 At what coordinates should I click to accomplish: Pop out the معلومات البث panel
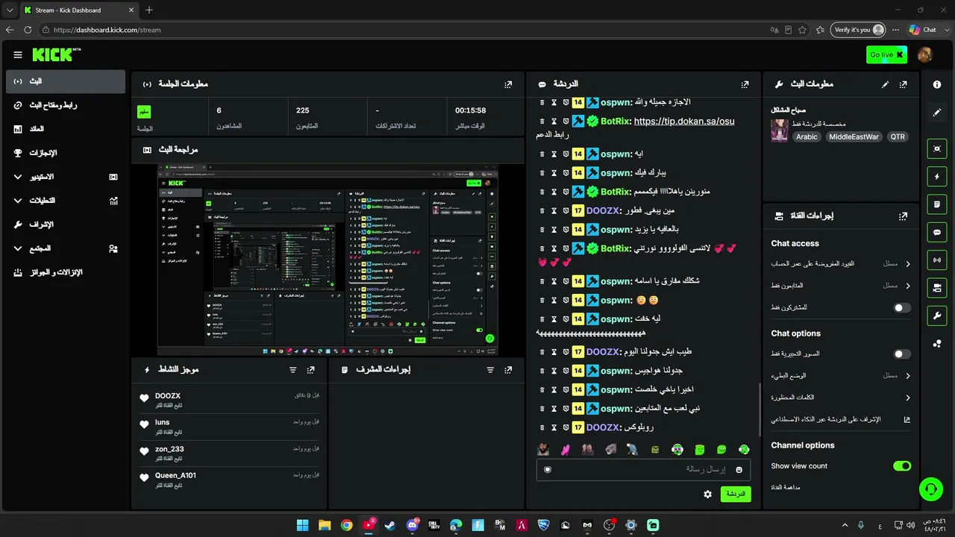tap(904, 84)
